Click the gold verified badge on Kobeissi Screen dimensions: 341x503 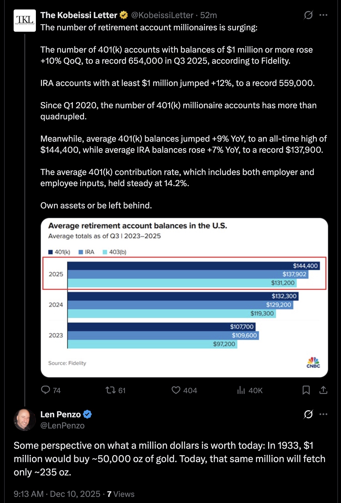124,15
